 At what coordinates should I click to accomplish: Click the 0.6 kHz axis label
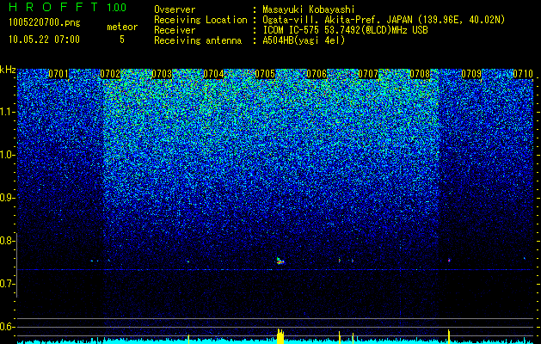[8, 327]
